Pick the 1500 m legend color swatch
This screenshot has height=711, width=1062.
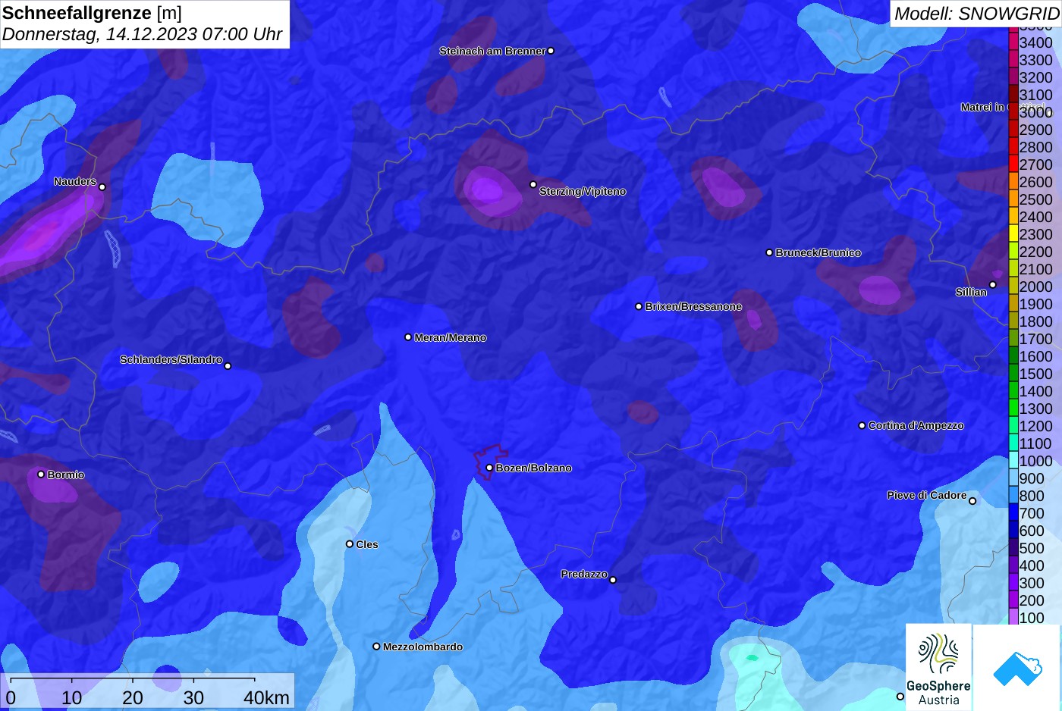click(x=1013, y=373)
